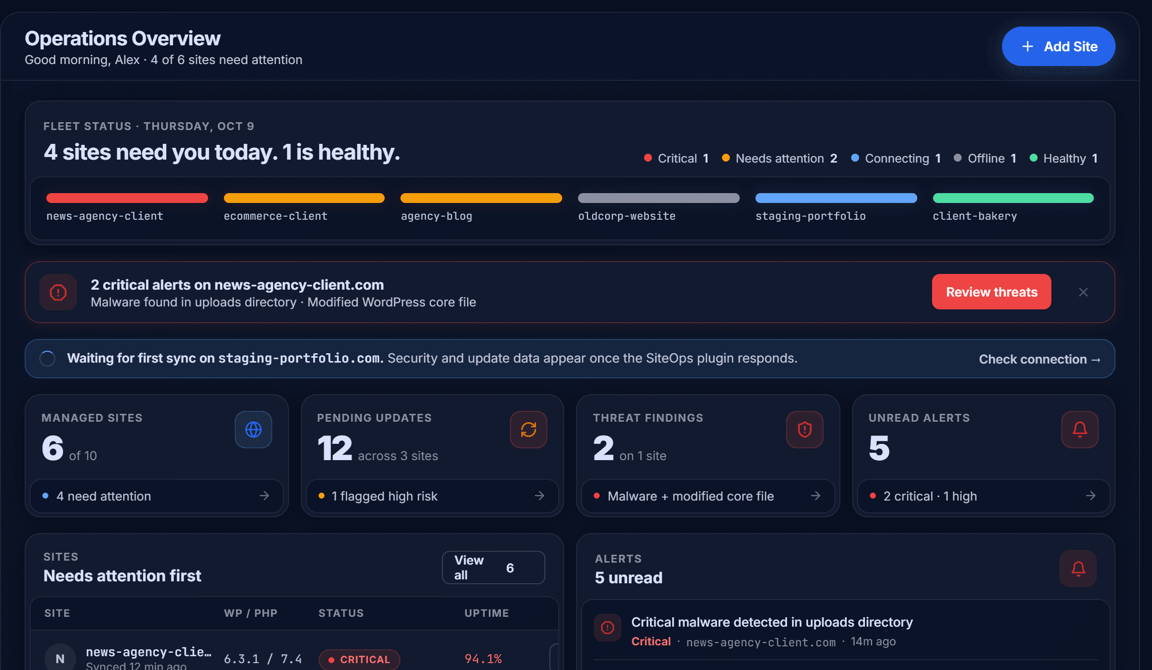Image resolution: width=1152 pixels, height=670 pixels.
Task: Click the shield icon in Threat Findings card
Action: 805,430
